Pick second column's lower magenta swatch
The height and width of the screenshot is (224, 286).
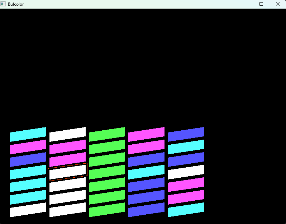pyautogui.click(x=67, y=159)
